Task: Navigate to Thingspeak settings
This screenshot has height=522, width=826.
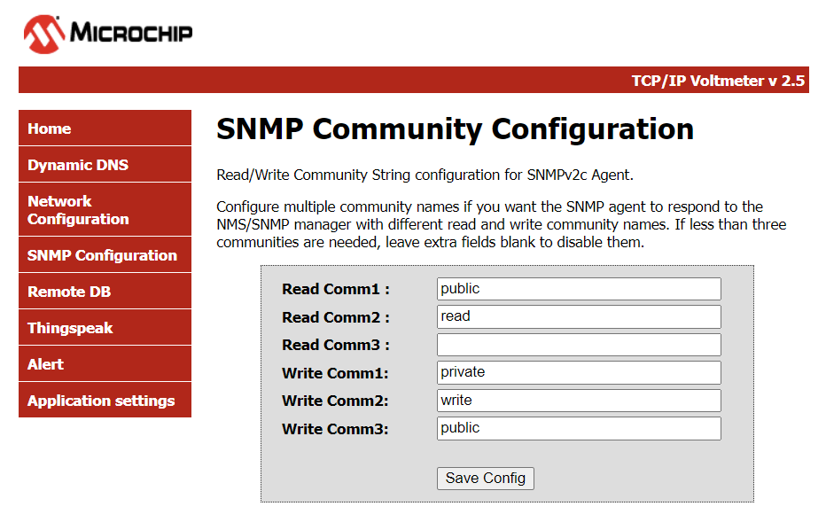Action: [105, 328]
